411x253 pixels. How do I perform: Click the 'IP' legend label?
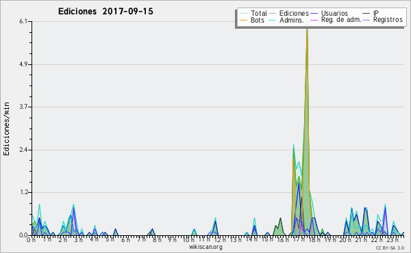tap(376, 13)
